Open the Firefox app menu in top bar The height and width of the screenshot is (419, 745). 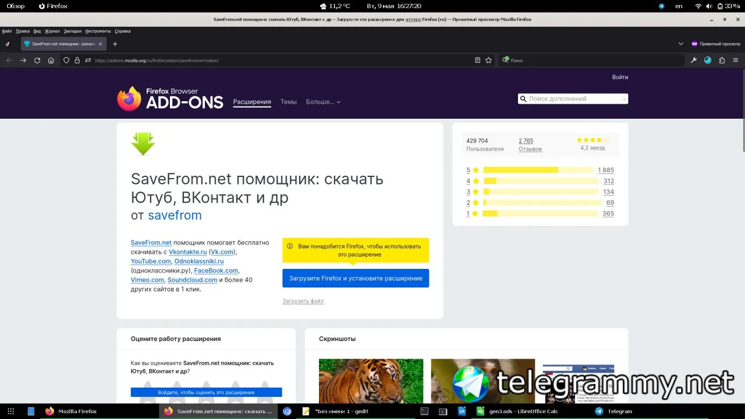pyautogui.click(x=53, y=6)
